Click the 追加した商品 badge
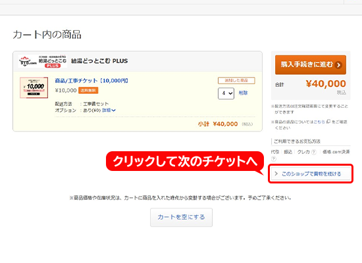 point(236,80)
